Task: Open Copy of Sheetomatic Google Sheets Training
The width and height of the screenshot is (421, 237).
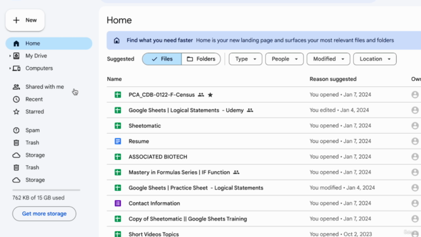Action: (187, 219)
